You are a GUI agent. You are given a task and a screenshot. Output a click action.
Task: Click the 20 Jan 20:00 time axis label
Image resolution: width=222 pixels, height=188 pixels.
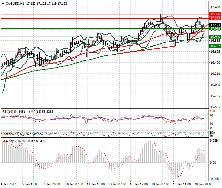point(203,184)
